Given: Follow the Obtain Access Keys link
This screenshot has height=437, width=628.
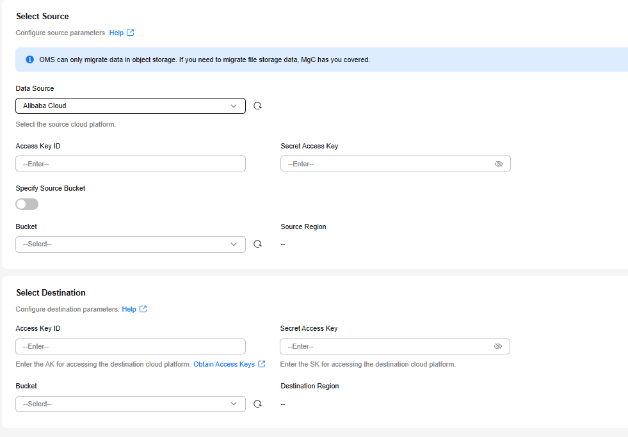Looking at the screenshot, I should tap(224, 364).
